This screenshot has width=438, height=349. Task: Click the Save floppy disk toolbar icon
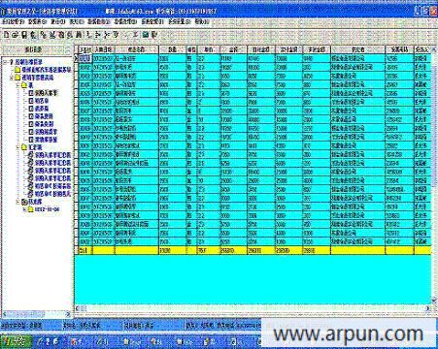pos(24,35)
